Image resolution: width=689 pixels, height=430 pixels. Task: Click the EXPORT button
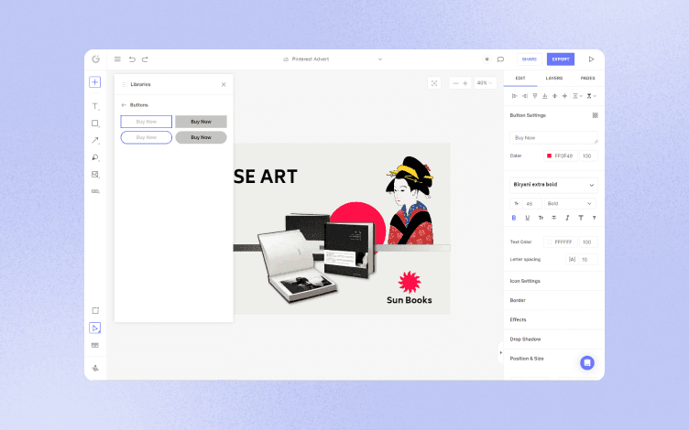[560, 59]
